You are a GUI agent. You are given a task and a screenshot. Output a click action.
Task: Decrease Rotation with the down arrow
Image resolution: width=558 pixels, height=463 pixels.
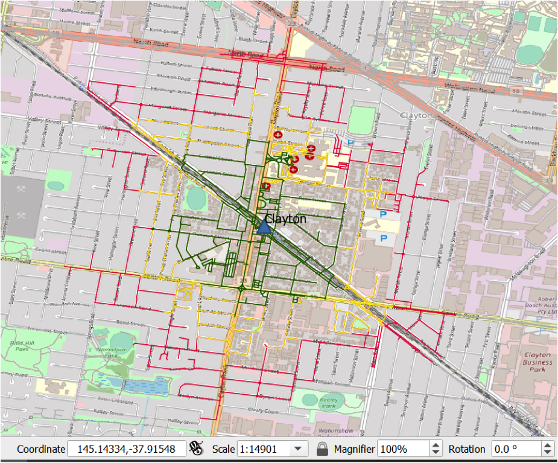(547, 452)
